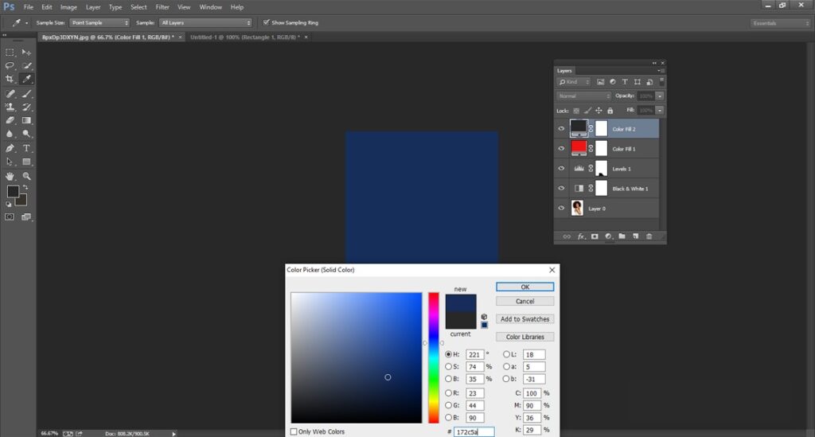This screenshot has width=815, height=437.
Task: Hide the Black & White 1 layer
Action: click(561, 189)
